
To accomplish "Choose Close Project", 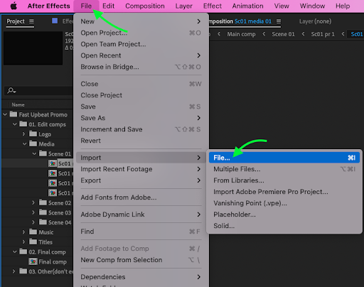I will point(141,95).
